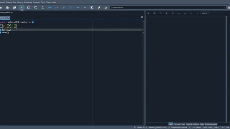Switch to the Variable Explorer tab
This screenshot has height=129, width=230.
pyautogui.click(x=193, y=124)
